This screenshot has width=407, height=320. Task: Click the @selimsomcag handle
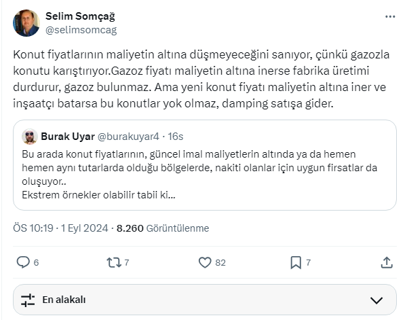[x=81, y=29]
